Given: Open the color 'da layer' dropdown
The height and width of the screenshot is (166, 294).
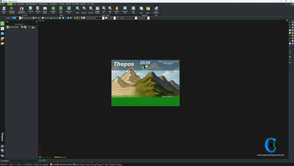Looking at the screenshot, I should click(x=114, y=18).
